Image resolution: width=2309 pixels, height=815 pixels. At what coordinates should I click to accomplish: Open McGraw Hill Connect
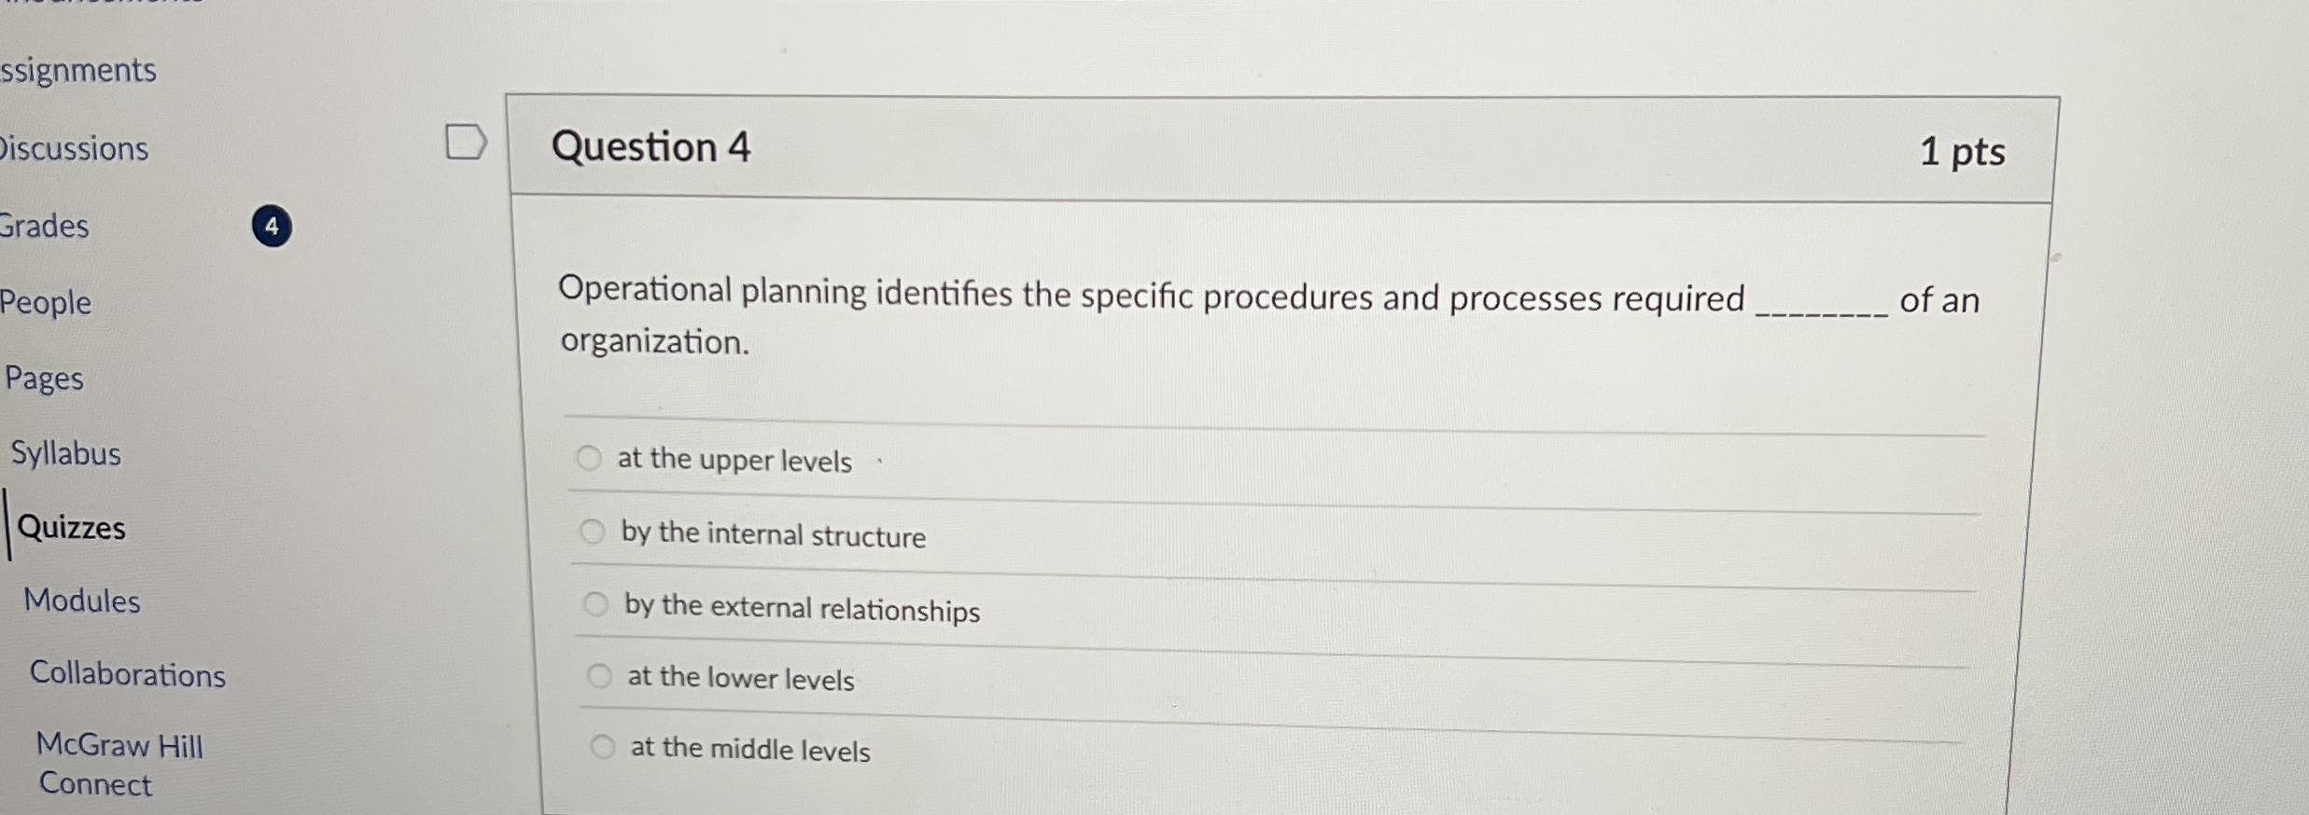coord(119,765)
